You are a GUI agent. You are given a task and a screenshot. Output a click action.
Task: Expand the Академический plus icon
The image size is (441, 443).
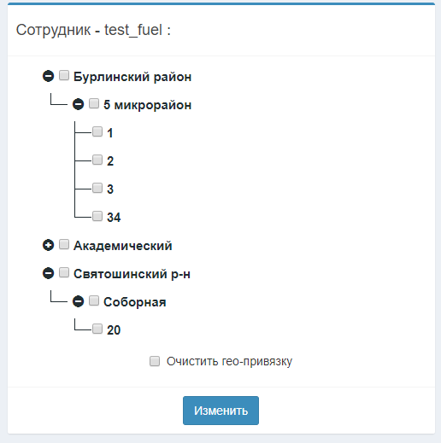pos(48,245)
